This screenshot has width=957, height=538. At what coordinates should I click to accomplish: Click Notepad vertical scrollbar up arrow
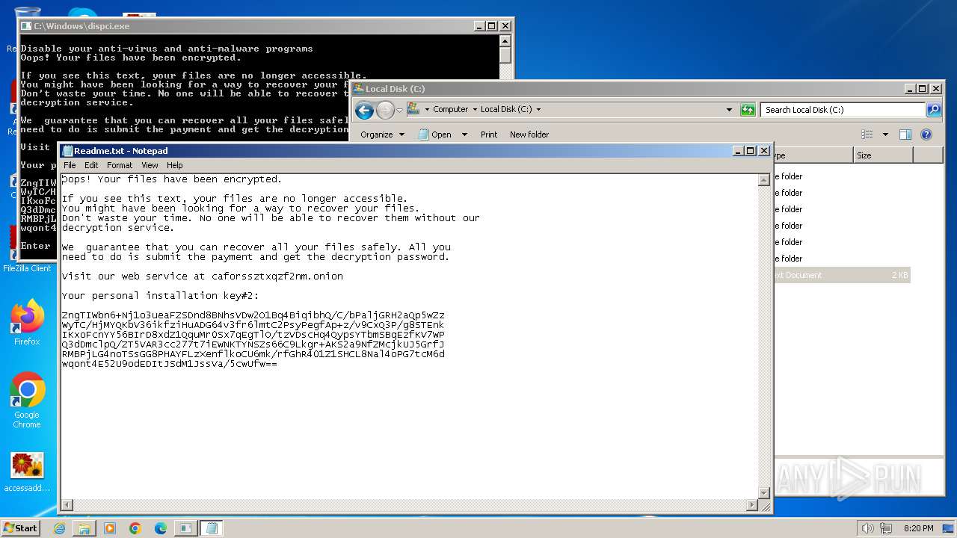(764, 180)
